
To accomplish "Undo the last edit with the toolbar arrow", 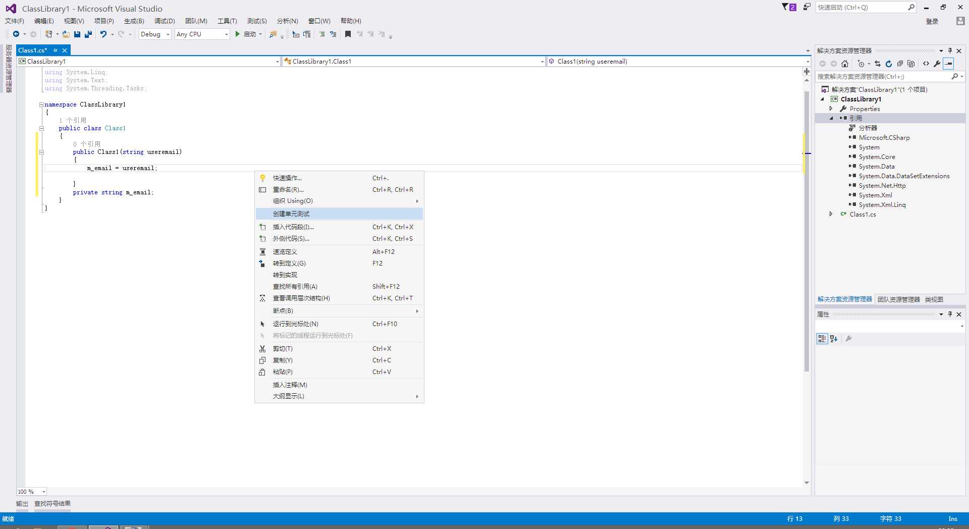I will click(x=103, y=34).
